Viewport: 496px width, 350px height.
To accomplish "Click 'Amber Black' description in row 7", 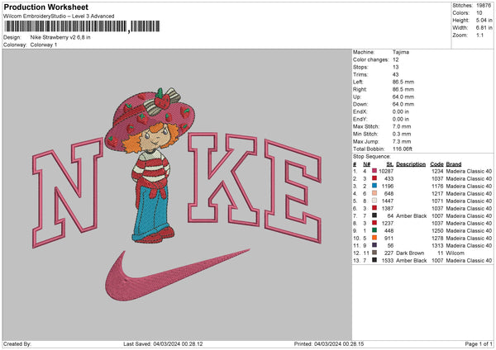I will (x=411, y=215).
